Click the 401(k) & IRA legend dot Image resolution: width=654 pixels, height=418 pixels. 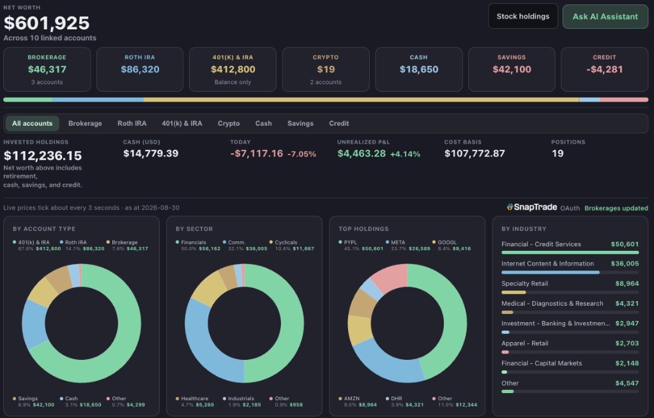(x=15, y=242)
